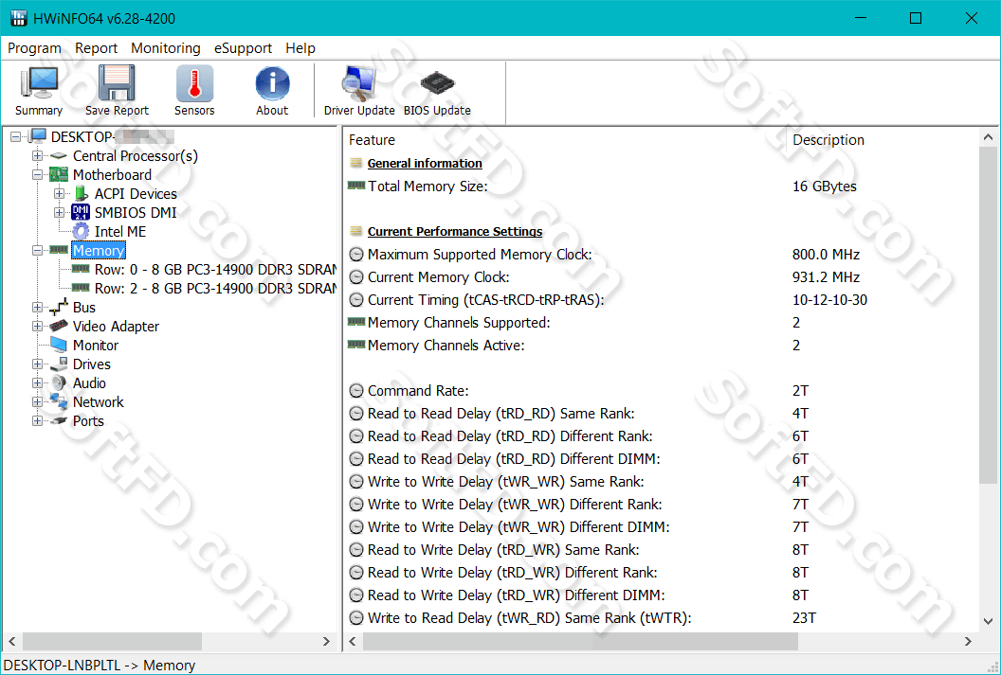Image resolution: width=1001 pixels, height=675 pixels.
Task: Open the Program menu
Action: pyautogui.click(x=34, y=48)
